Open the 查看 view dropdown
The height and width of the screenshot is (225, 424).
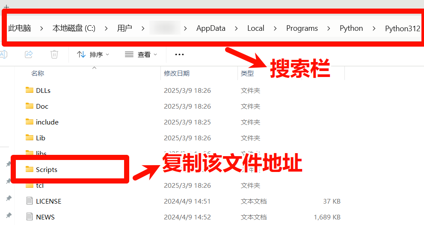[141, 55]
